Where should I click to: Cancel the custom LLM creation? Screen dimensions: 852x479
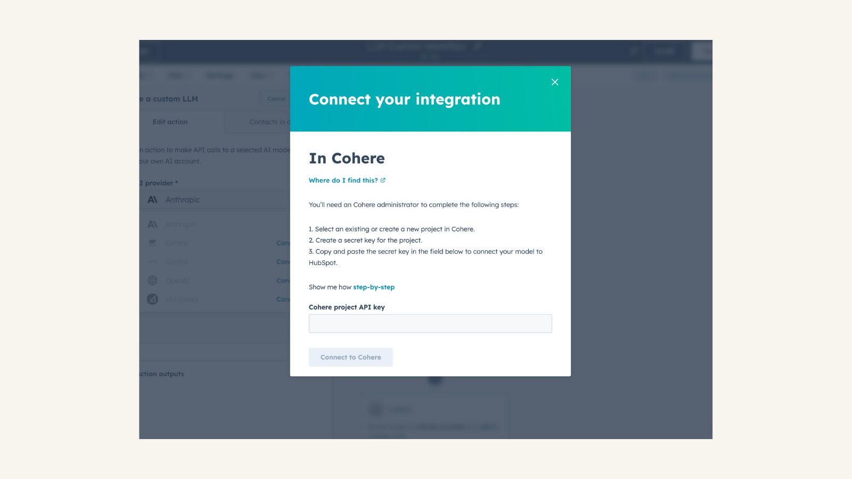point(275,98)
